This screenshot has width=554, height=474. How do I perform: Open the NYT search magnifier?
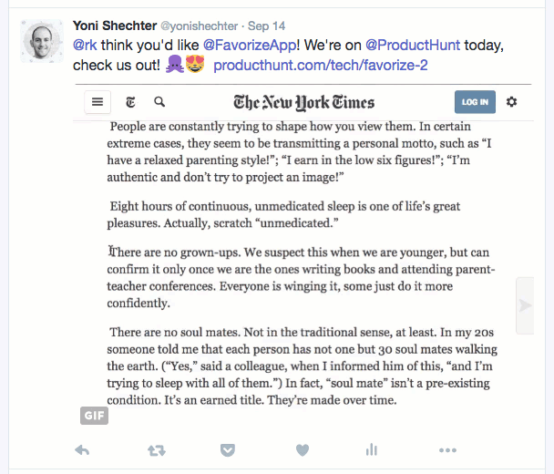pos(159,102)
